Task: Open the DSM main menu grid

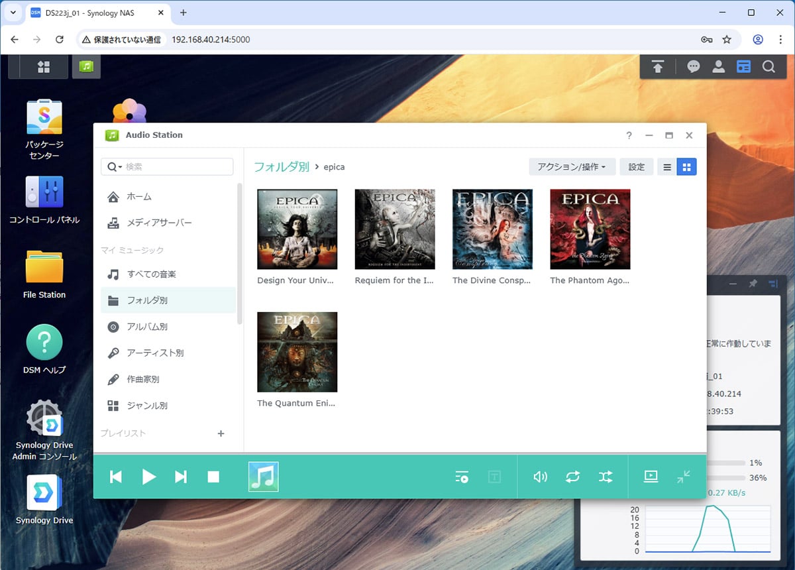Action: [x=44, y=66]
